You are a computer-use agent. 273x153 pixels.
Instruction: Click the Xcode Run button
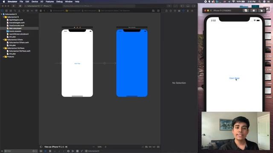coord(14,6)
